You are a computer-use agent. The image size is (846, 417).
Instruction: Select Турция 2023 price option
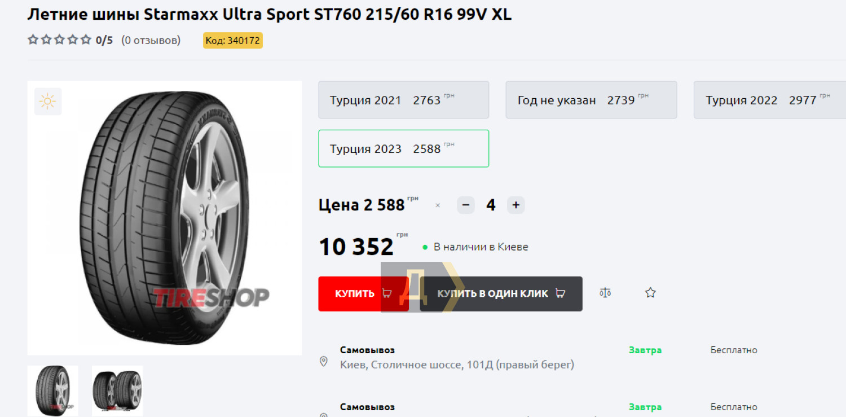click(x=403, y=148)
